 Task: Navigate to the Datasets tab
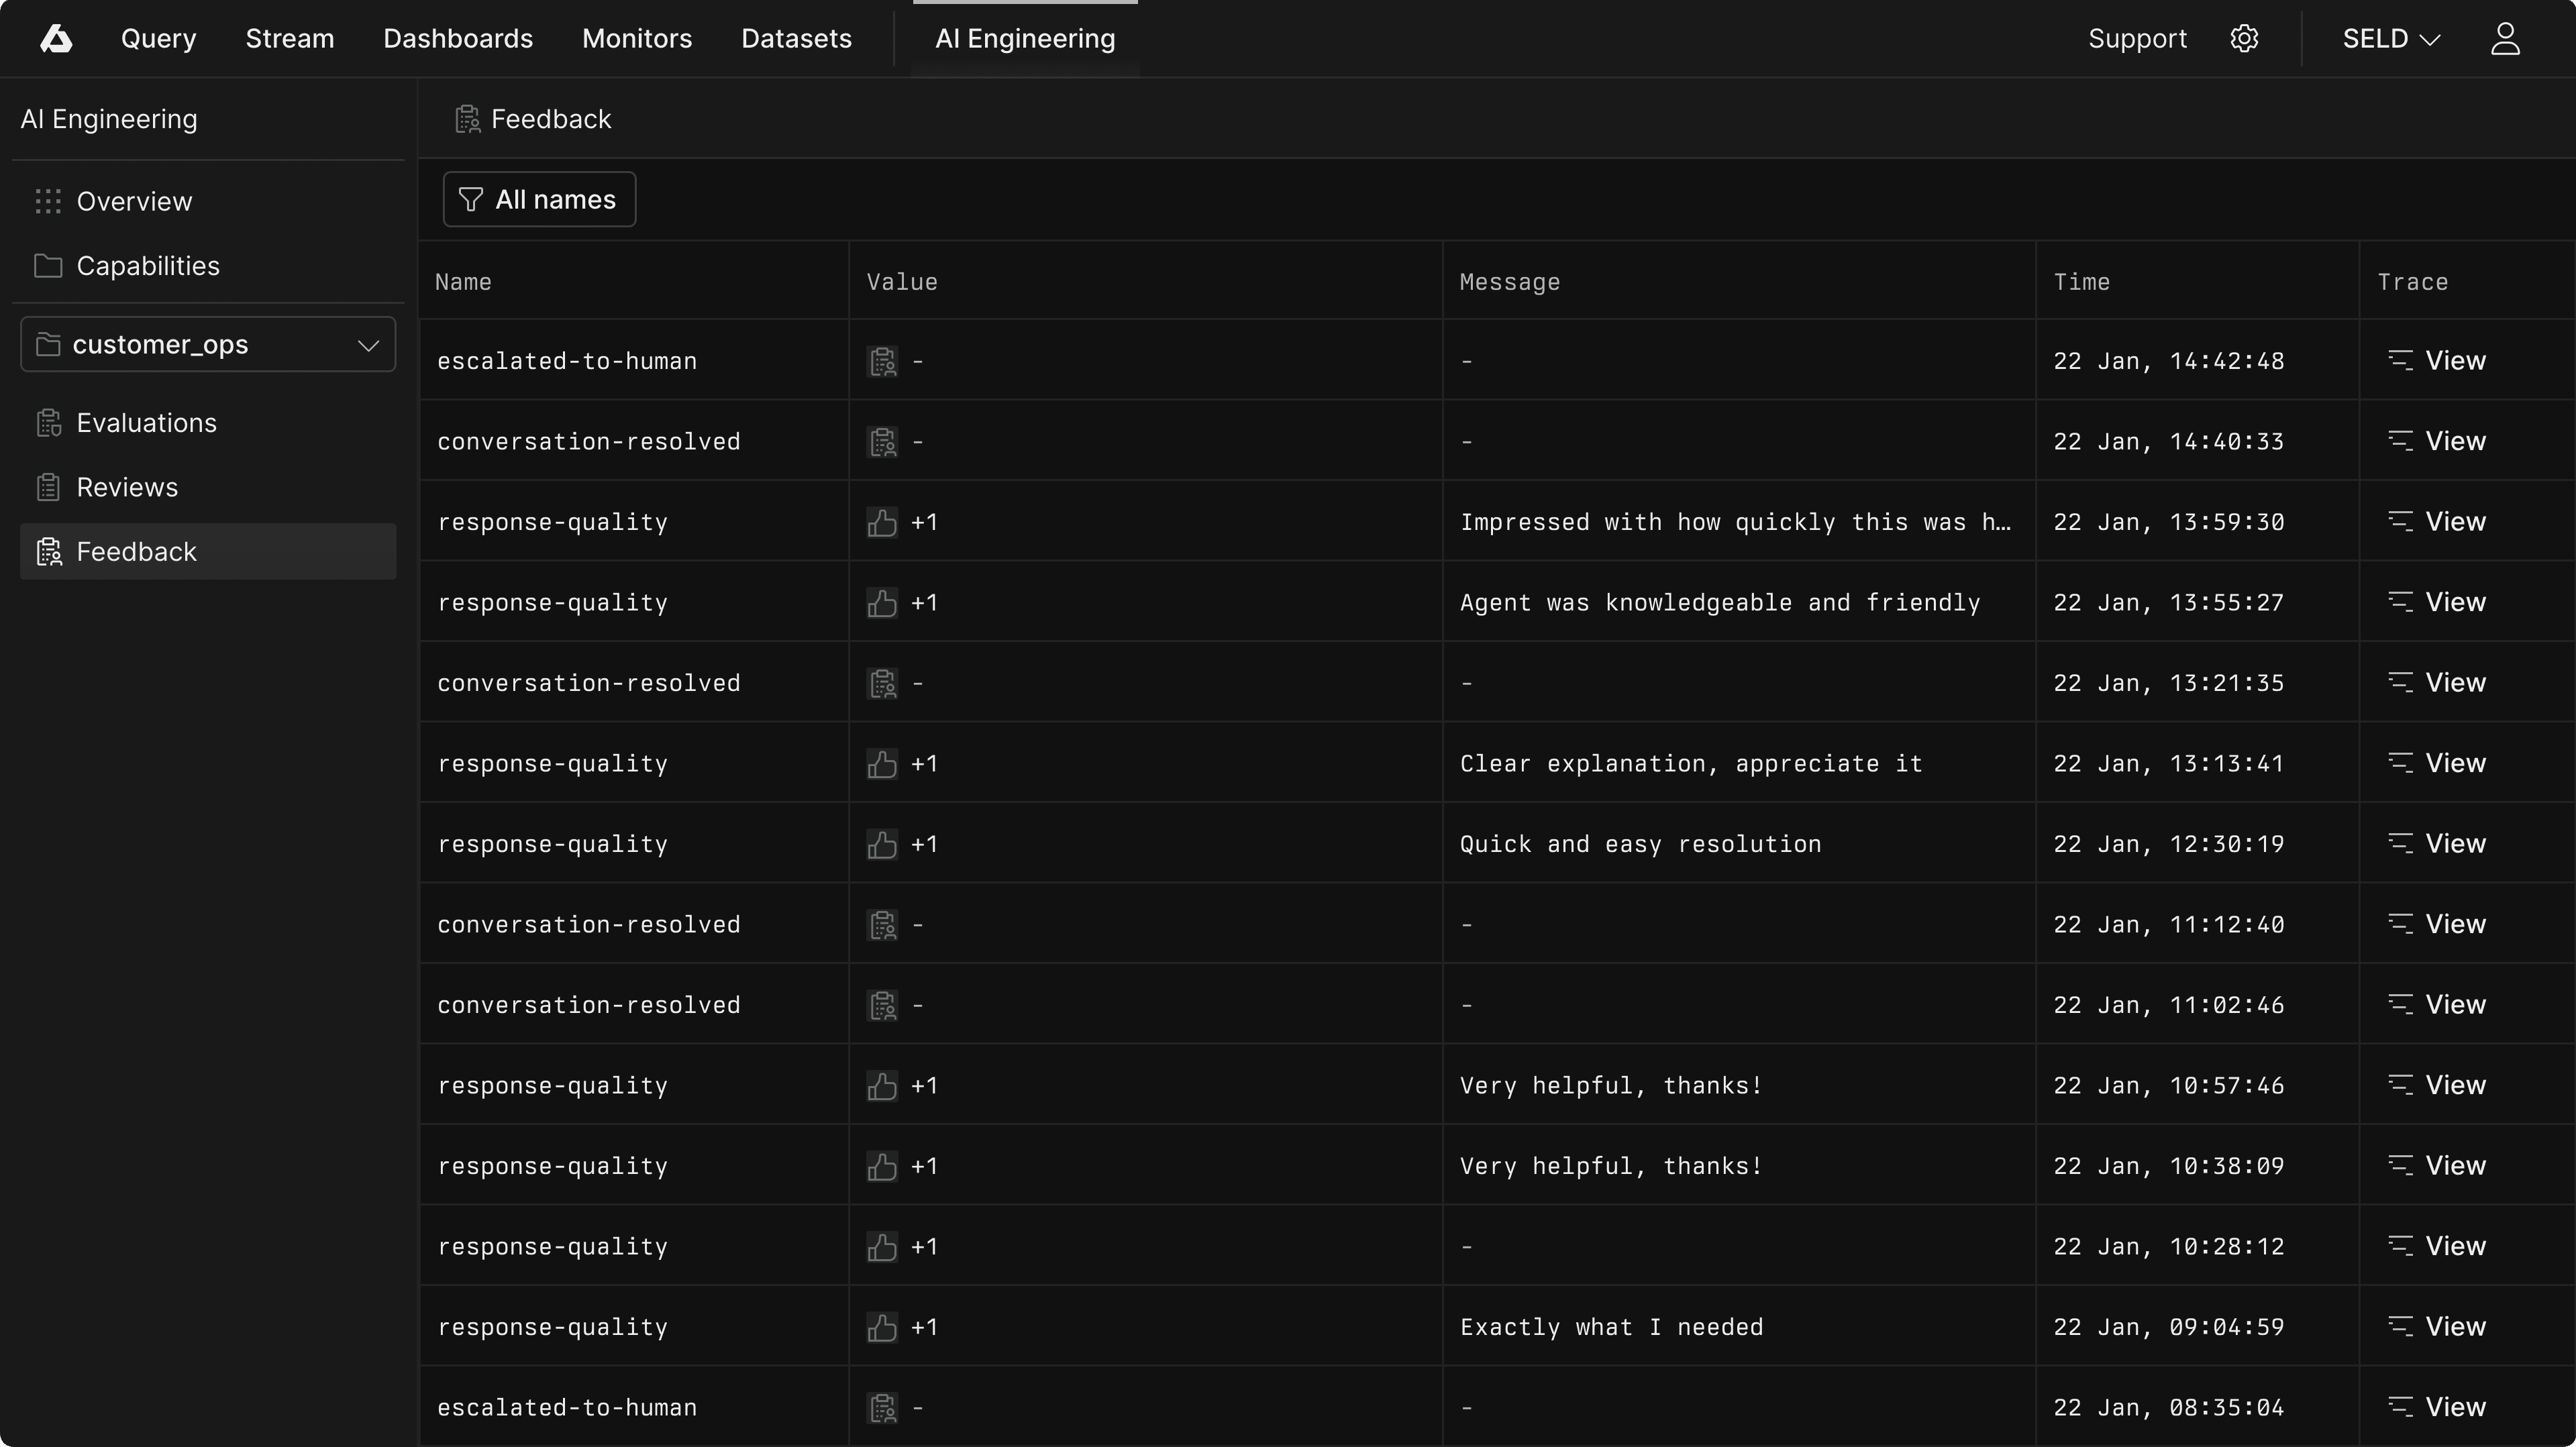point(796,39)
